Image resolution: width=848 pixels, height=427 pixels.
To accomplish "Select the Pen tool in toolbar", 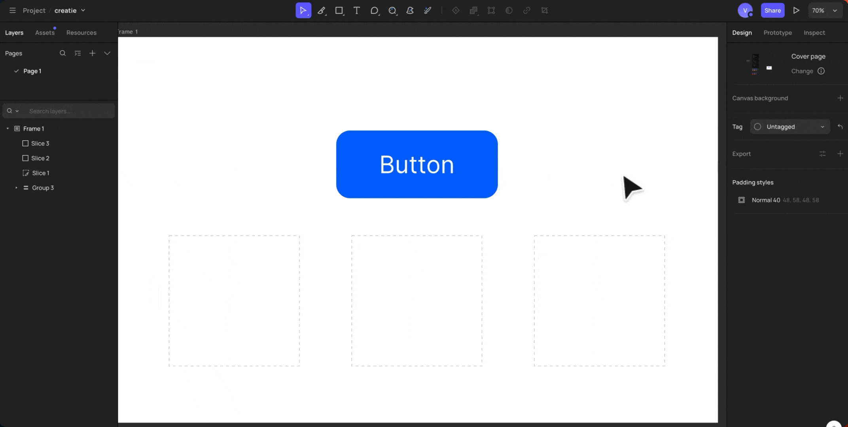I will (321, 11).
